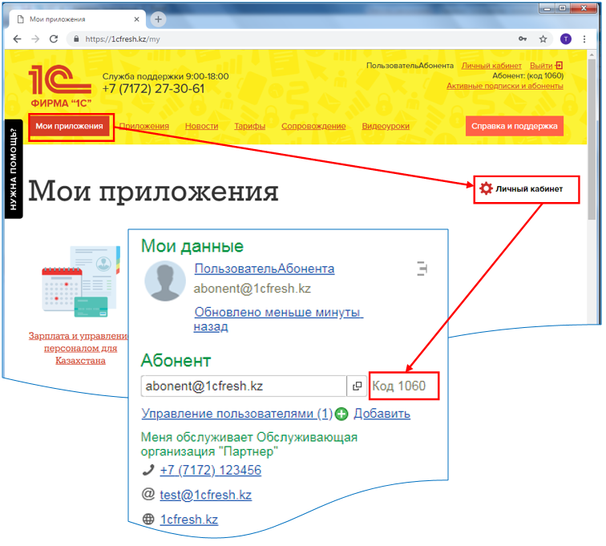Click the browser forward arrow
This screenshot has width=606, height=546.
coord(35,39)
